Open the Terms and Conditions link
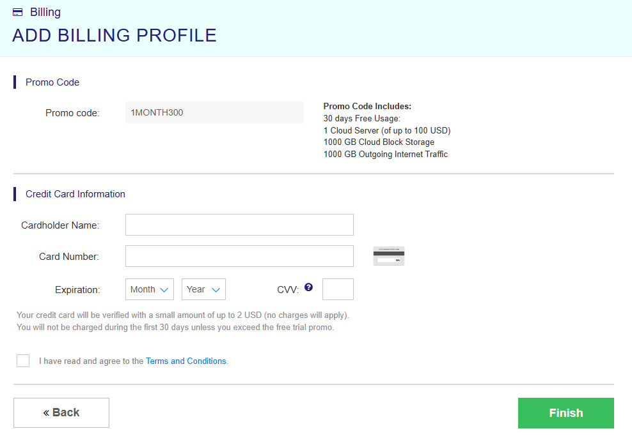This screenshot has width=632, height=438. click(186, 361)
